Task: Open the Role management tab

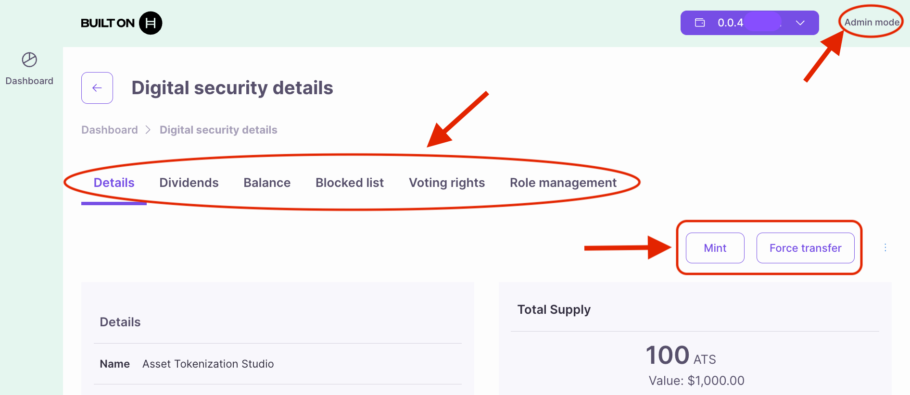Action: pyautogui.click(x=563, y=183)
